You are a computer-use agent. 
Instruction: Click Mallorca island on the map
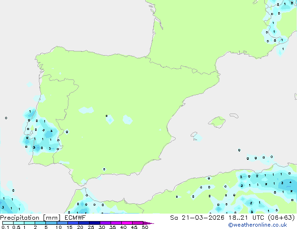(217, 122)
